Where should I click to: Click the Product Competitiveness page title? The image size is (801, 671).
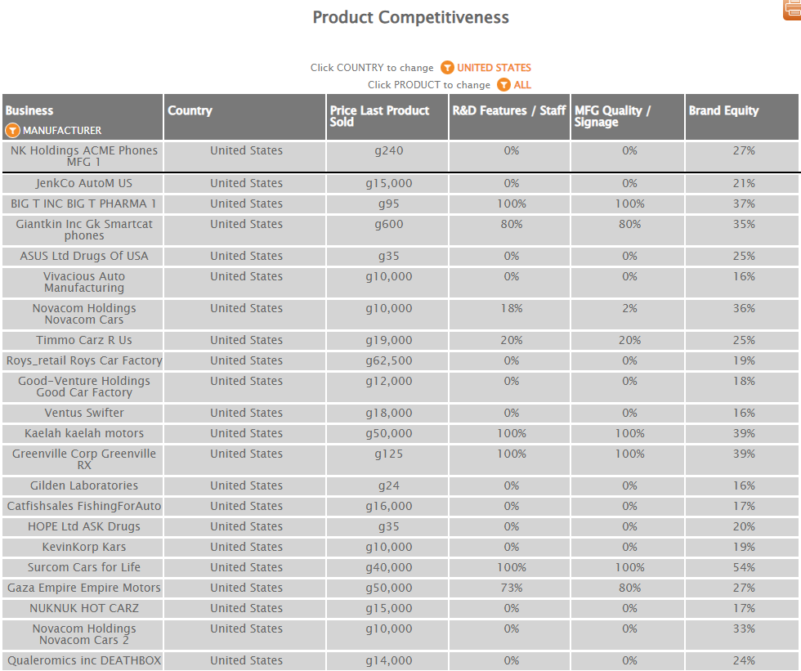pyautogui.click(x=410, y=17)
